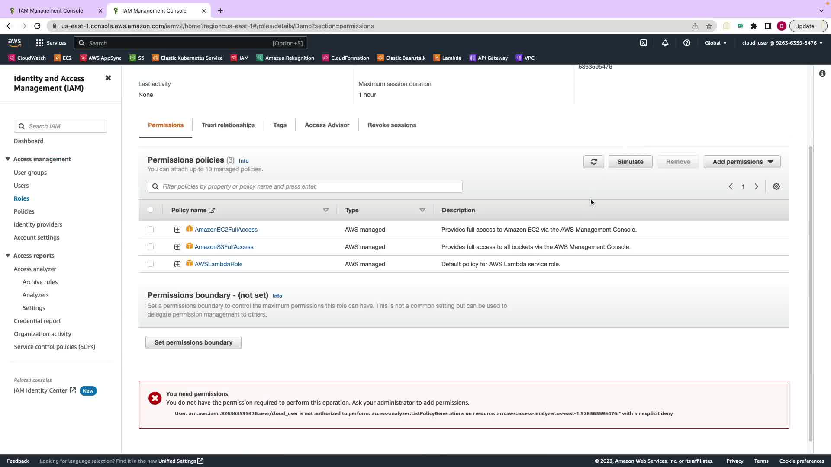
Task: Click the notifications bell icon
Action: pyautogui.click(x=665, y=43)
